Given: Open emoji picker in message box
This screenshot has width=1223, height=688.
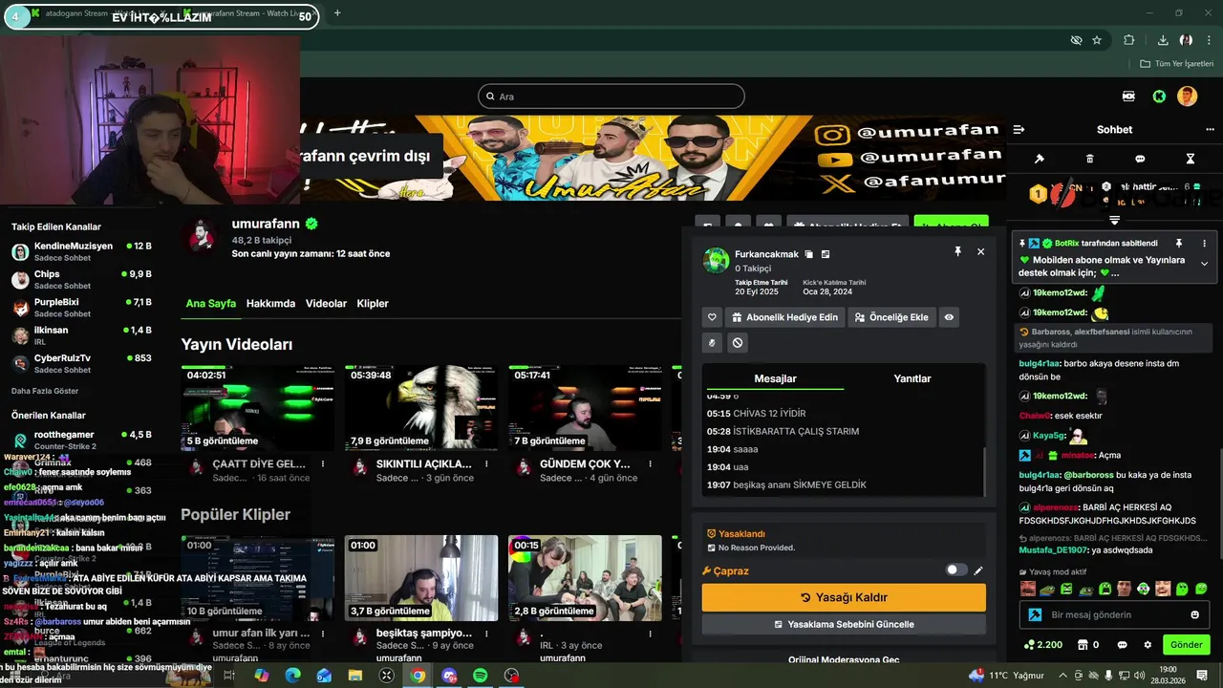Looking at the screenshot, I should click(x=1194, y=614).
